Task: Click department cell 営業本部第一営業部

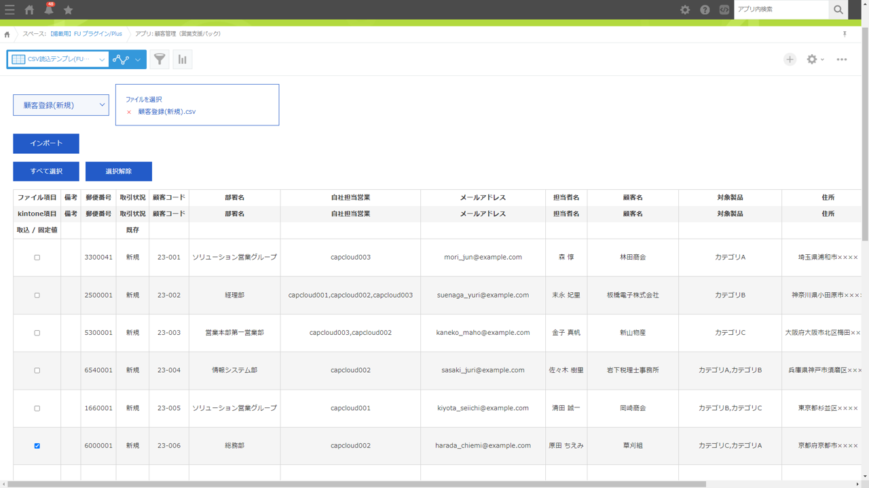Action: pos(234,333)
